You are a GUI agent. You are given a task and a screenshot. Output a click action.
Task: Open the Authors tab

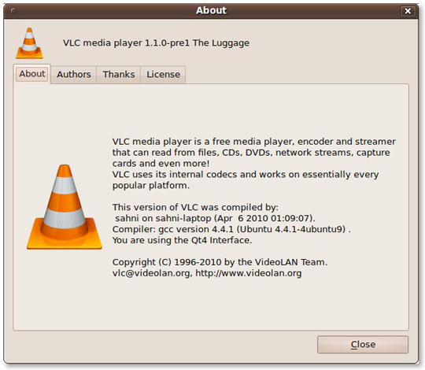click(x=74, y=75)
